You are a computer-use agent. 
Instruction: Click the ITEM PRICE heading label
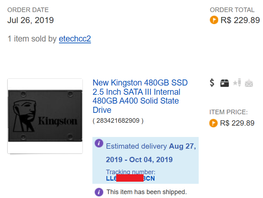[229, 112]
